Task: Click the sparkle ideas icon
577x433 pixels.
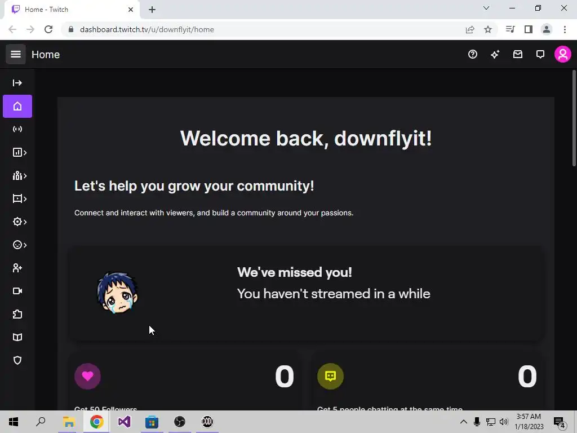Action: [x=495, y=55]
